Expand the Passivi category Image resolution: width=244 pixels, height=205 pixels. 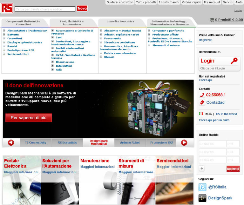(x=4, y=46)
